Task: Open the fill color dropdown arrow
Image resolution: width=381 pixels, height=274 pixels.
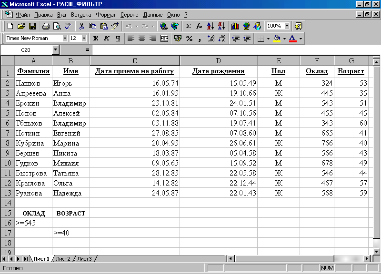Action: point(284,39)
